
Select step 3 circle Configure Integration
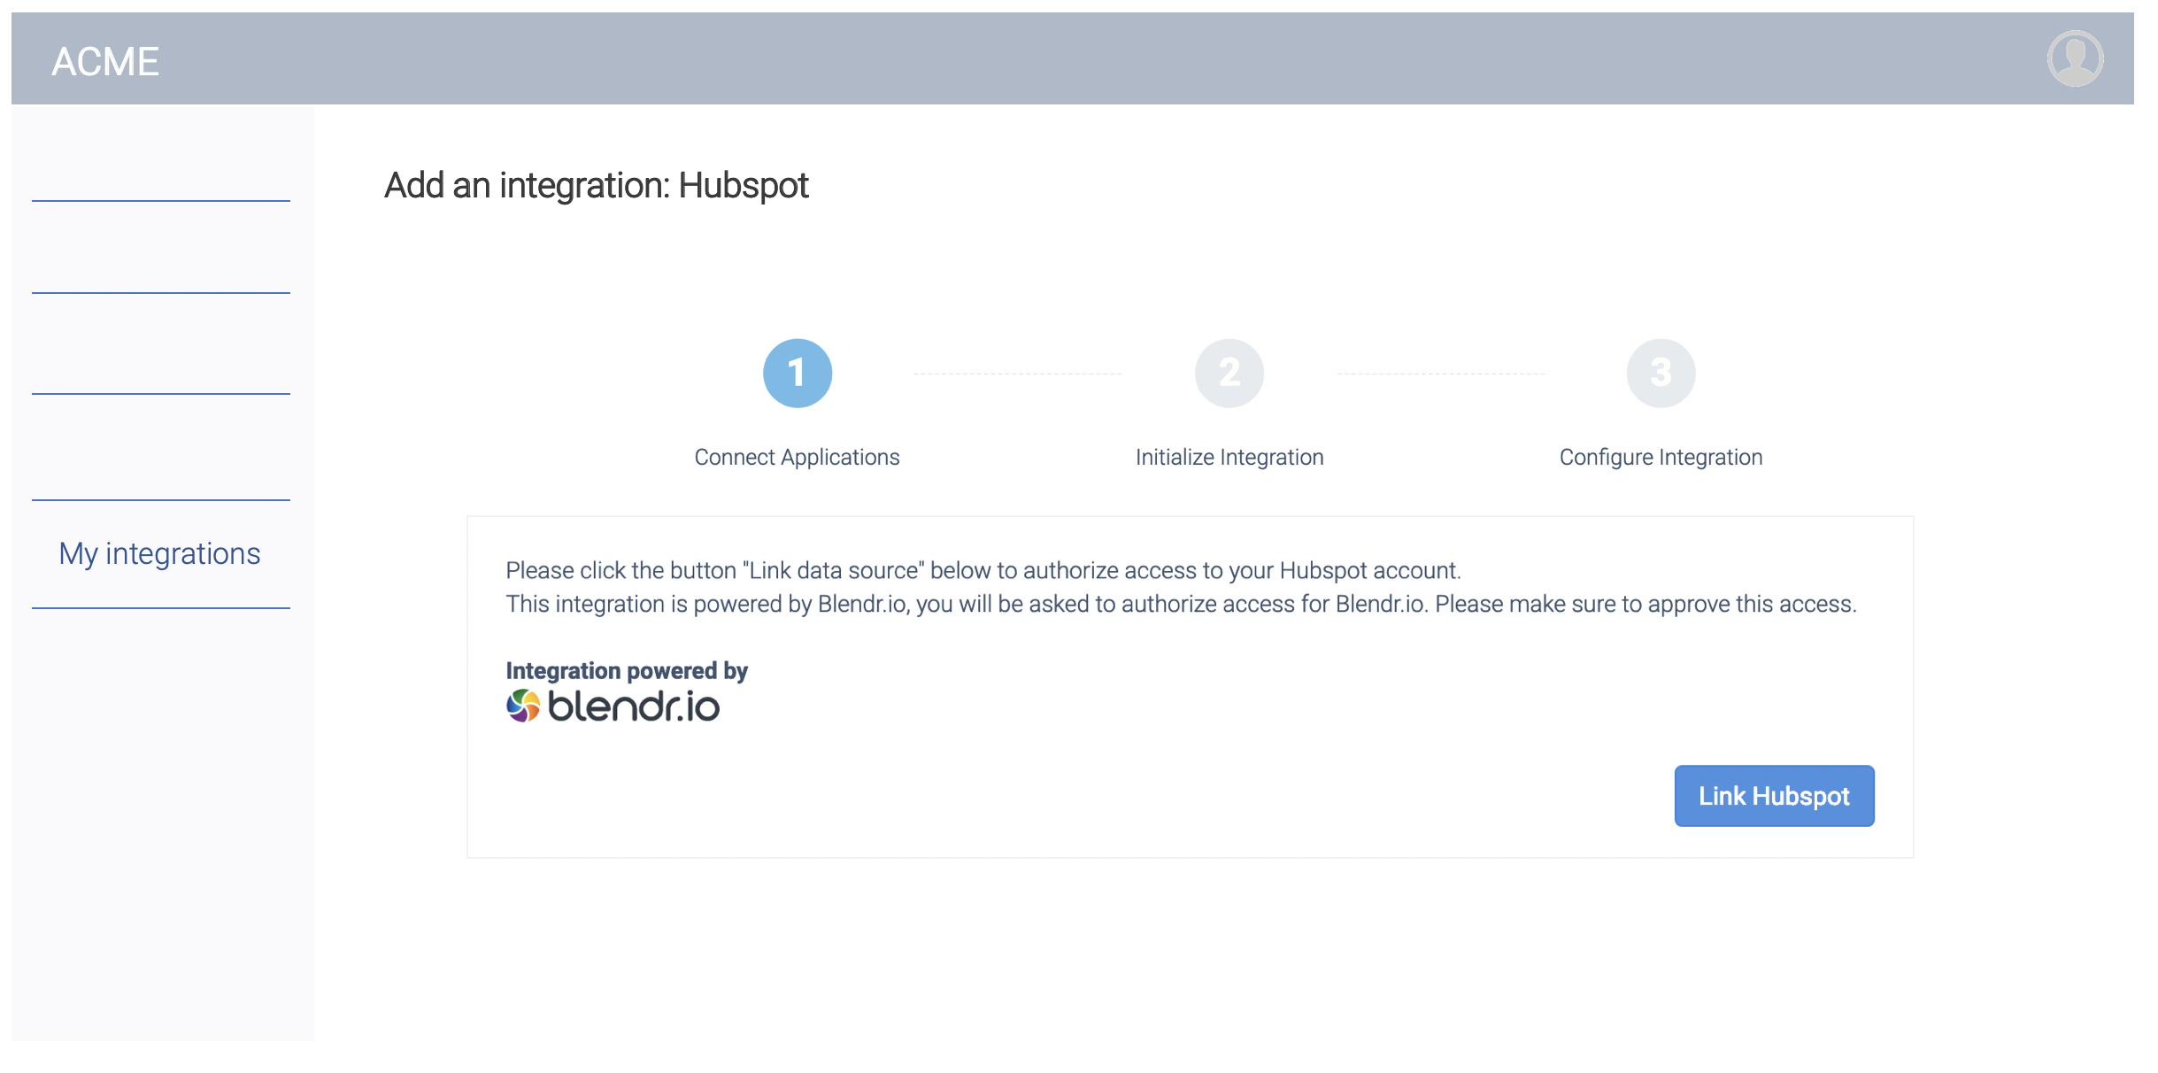(x=1661, y=373)
